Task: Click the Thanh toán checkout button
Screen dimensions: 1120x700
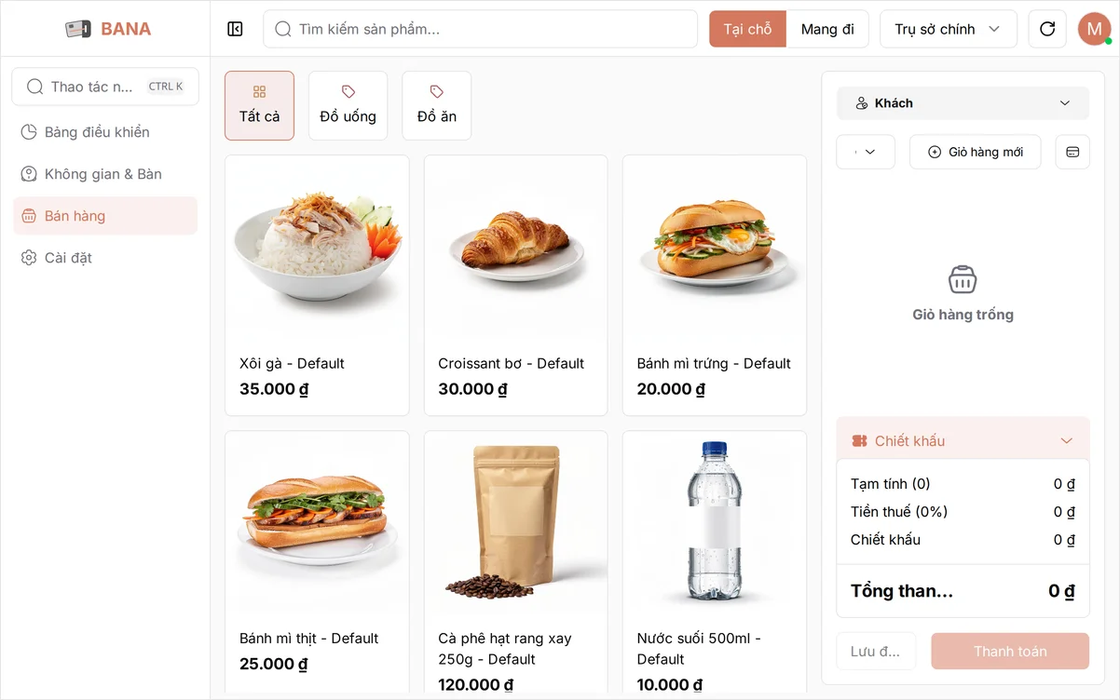Action: [1010, 652]
